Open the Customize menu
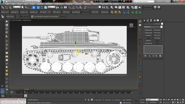This screenshot has height=104, width=185. pos(78,4)
